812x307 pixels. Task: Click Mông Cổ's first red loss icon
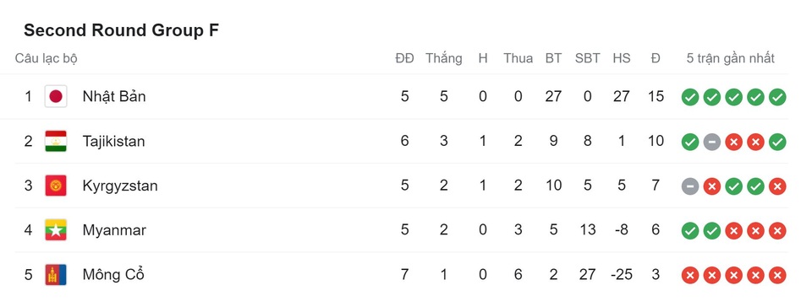[690, 275]
